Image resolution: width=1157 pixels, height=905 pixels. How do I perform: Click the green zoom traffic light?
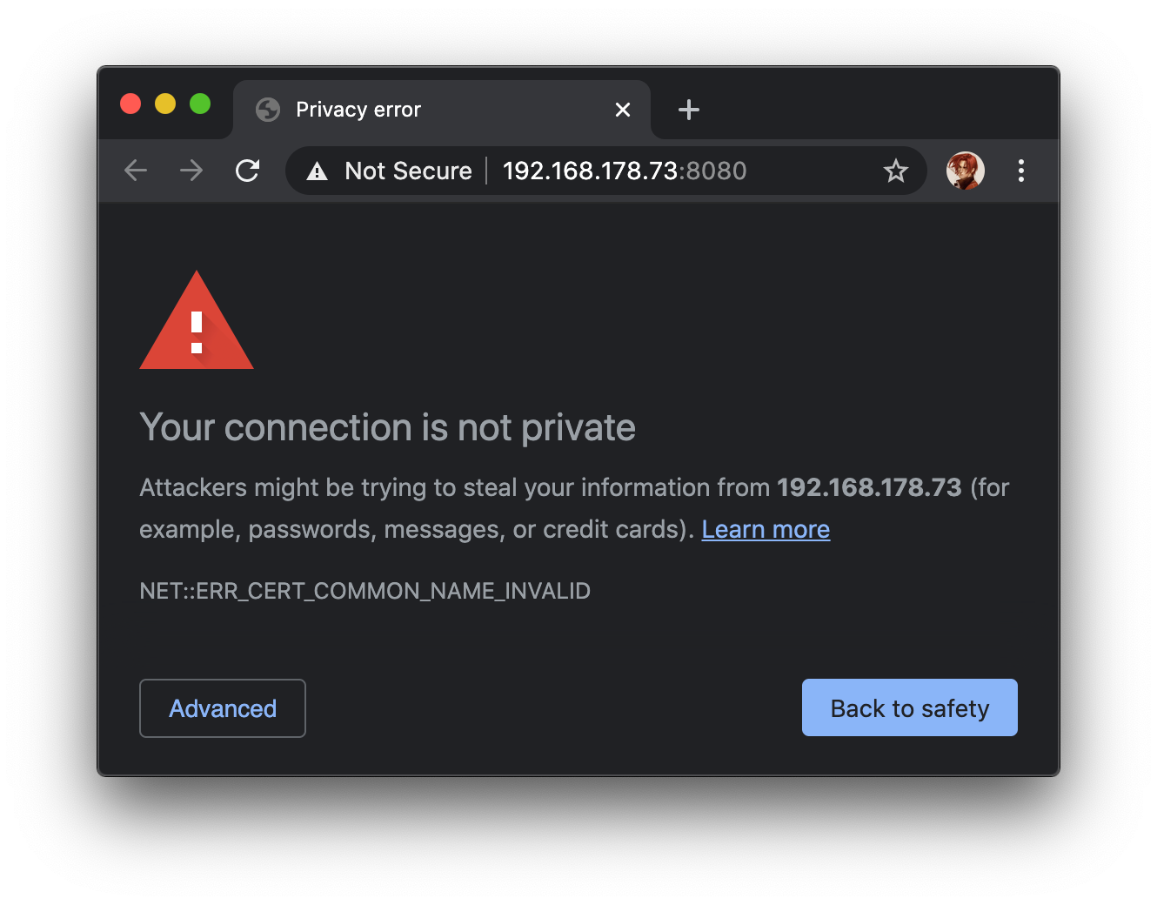pos(200,104)
